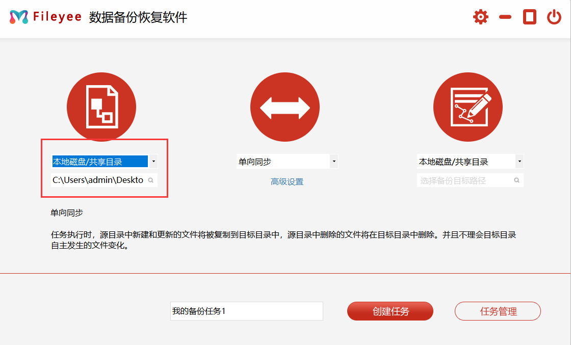Exit the app with the power icon

click(x=554, y=17)
